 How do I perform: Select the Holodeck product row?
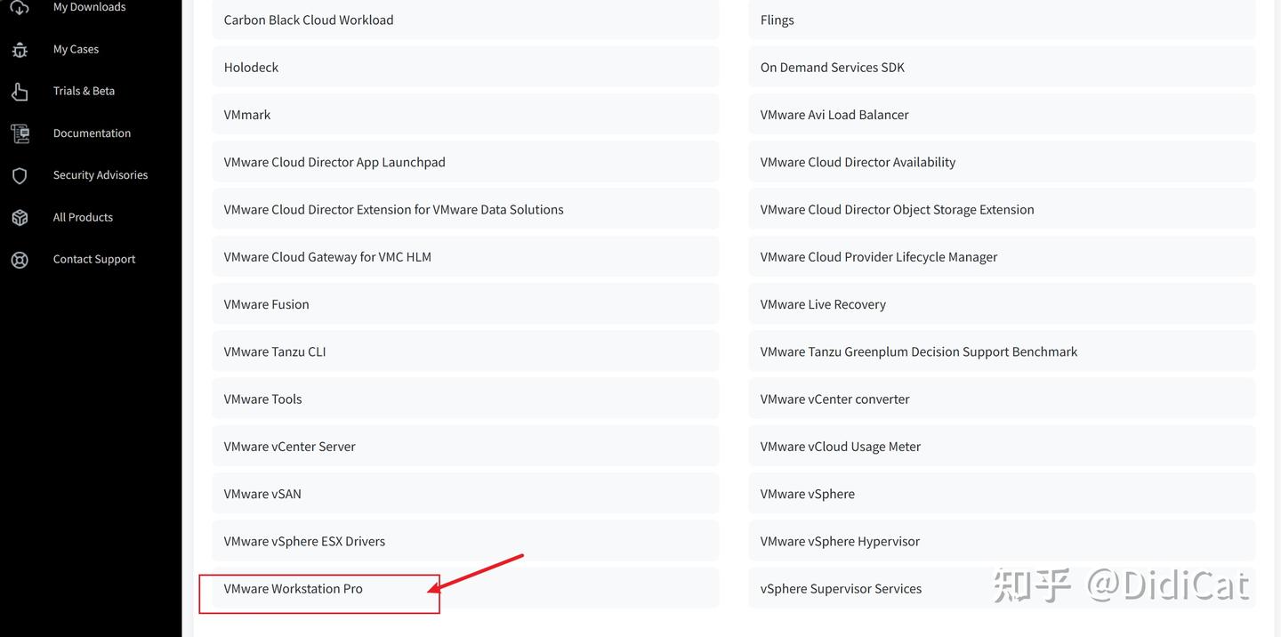point(465,67)
